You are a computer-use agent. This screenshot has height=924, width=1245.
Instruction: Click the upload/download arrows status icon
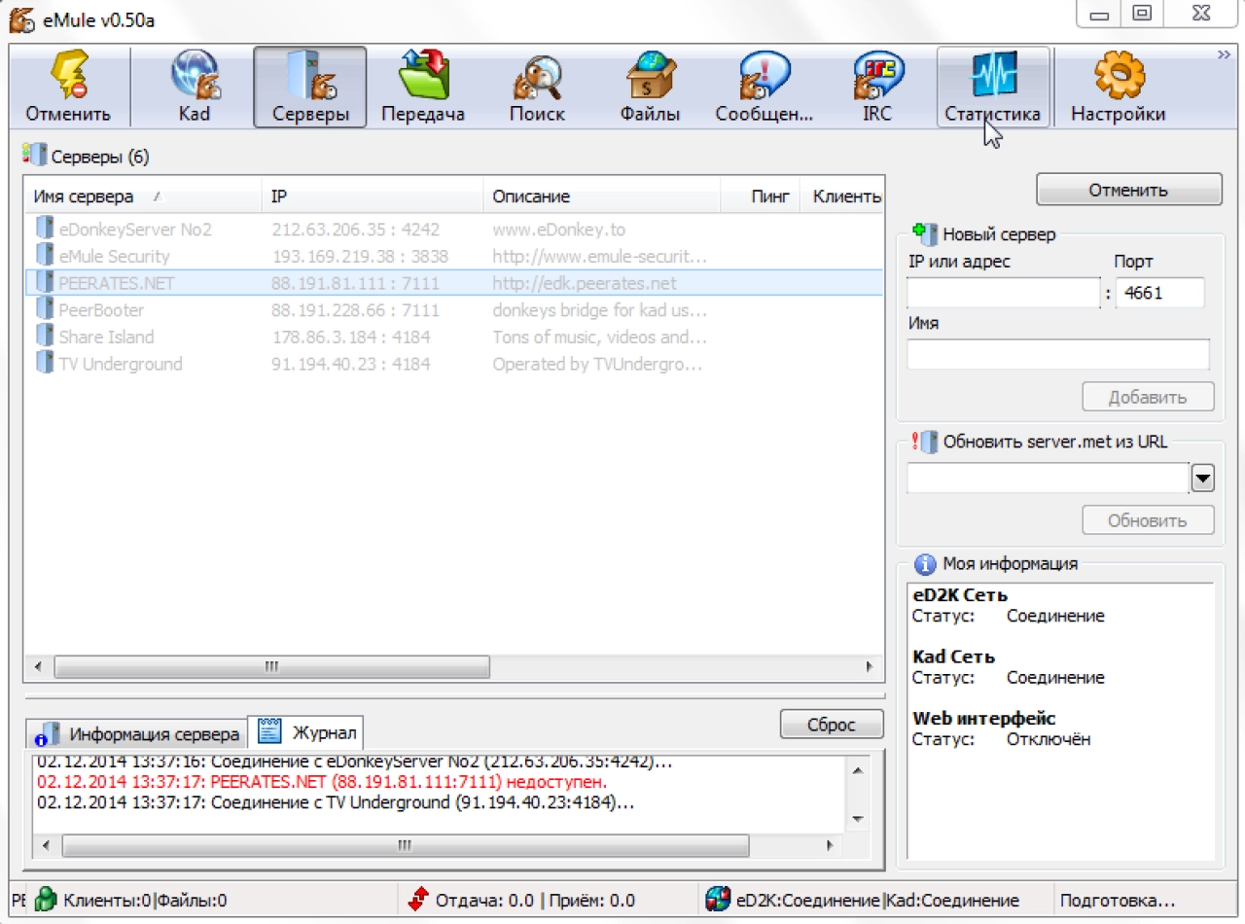(x=418, y=900)
